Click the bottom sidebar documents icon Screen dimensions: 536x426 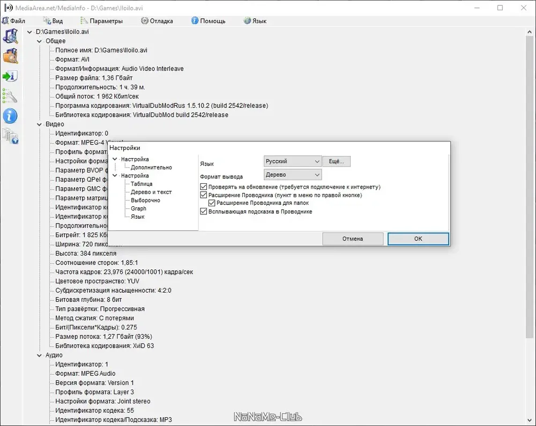click(11, 136)
